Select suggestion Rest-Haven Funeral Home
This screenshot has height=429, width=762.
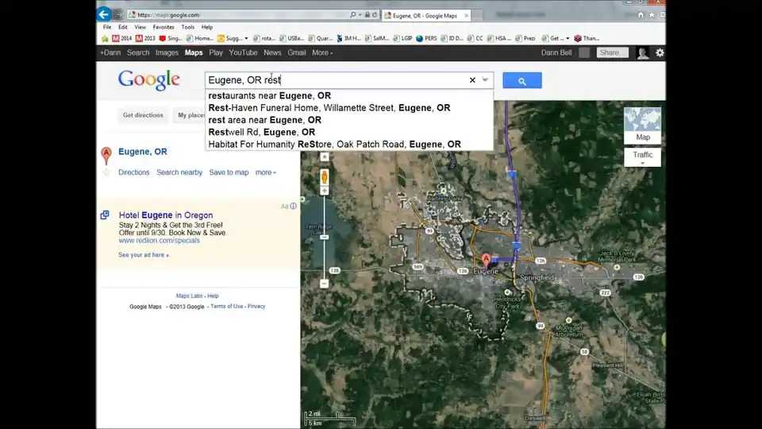point(349,108)
